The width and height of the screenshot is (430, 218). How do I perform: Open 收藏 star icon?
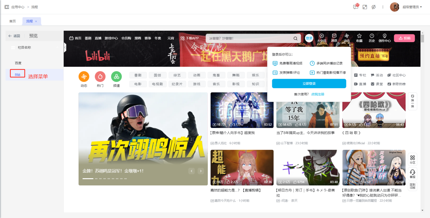(359, 38)
